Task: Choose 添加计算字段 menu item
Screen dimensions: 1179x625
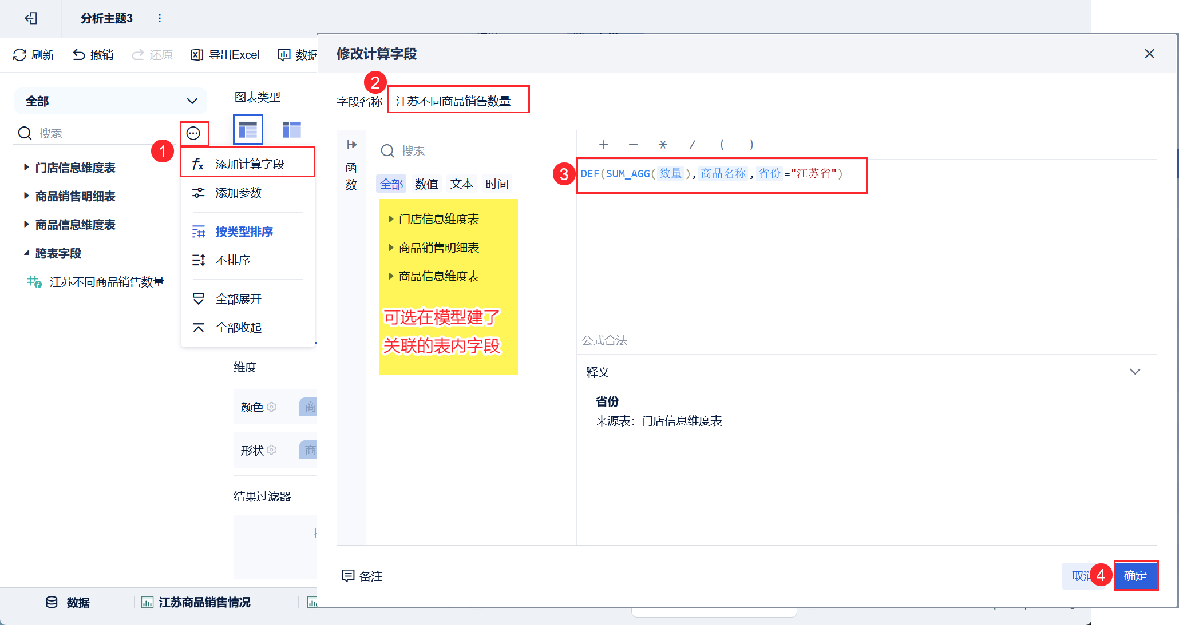Action: (249, 164)
